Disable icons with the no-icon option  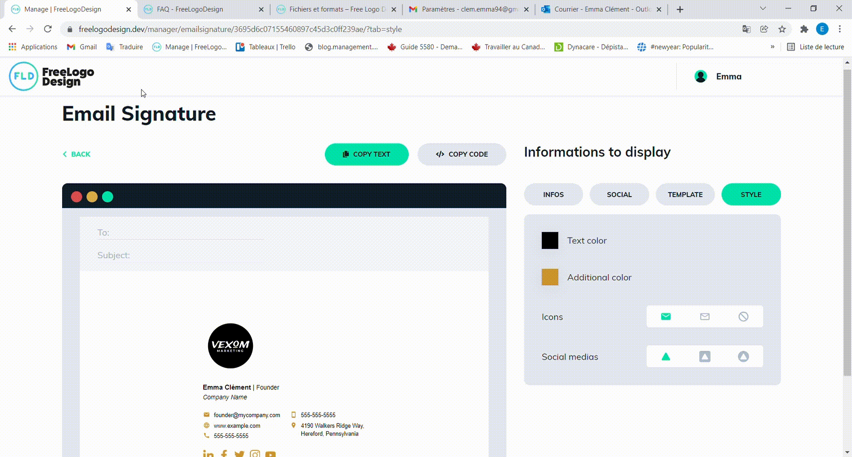[x=743, y=317]
